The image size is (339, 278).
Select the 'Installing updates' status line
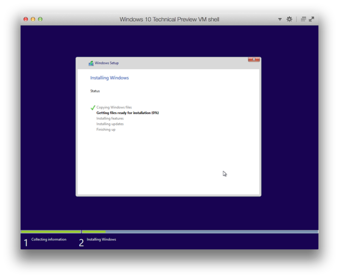pyautogui.click(x=110, y=124)
